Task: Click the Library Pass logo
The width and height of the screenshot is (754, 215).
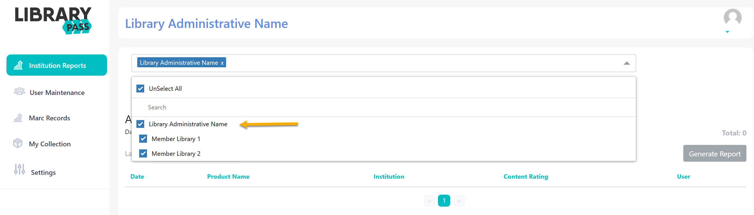Action: [x=53, y=20]
